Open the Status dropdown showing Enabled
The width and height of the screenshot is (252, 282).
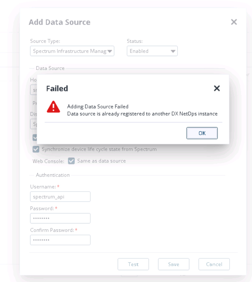pyautogui.click(x=173, y=51)
